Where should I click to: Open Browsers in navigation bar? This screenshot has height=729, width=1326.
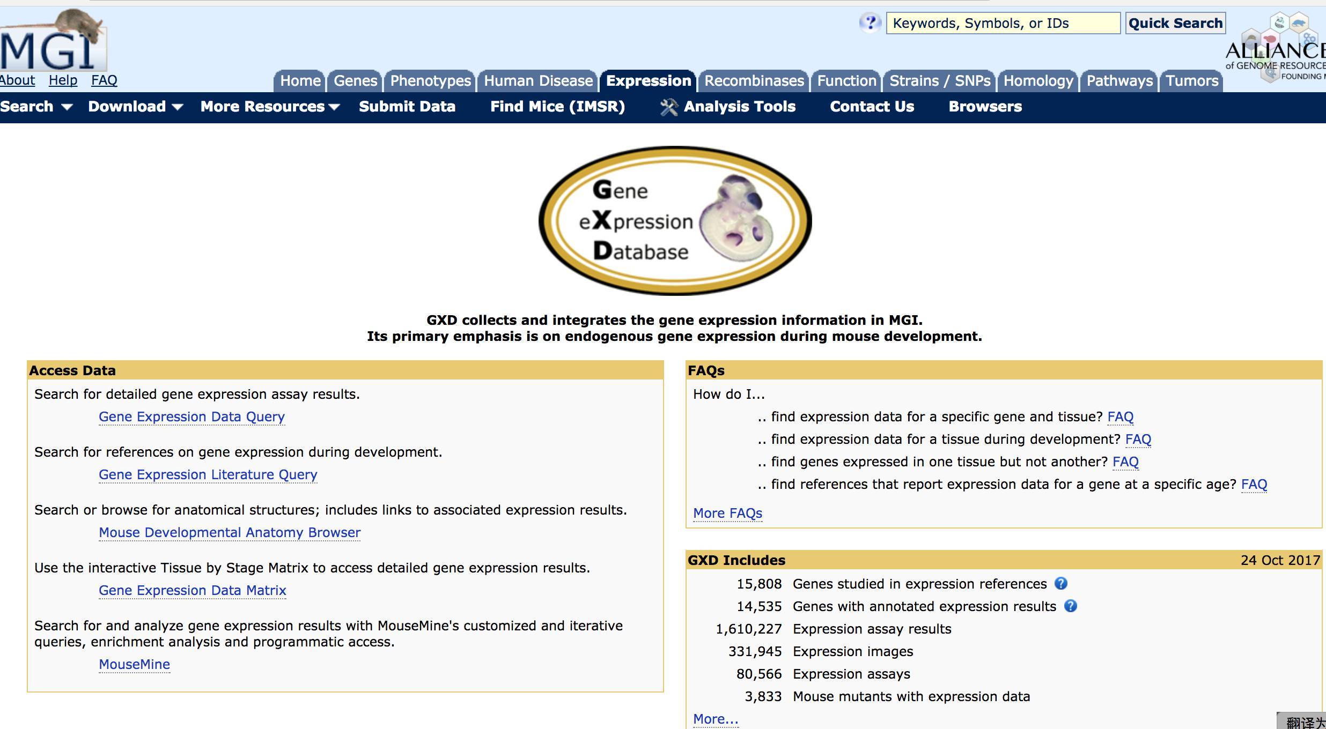coord(985,107)
